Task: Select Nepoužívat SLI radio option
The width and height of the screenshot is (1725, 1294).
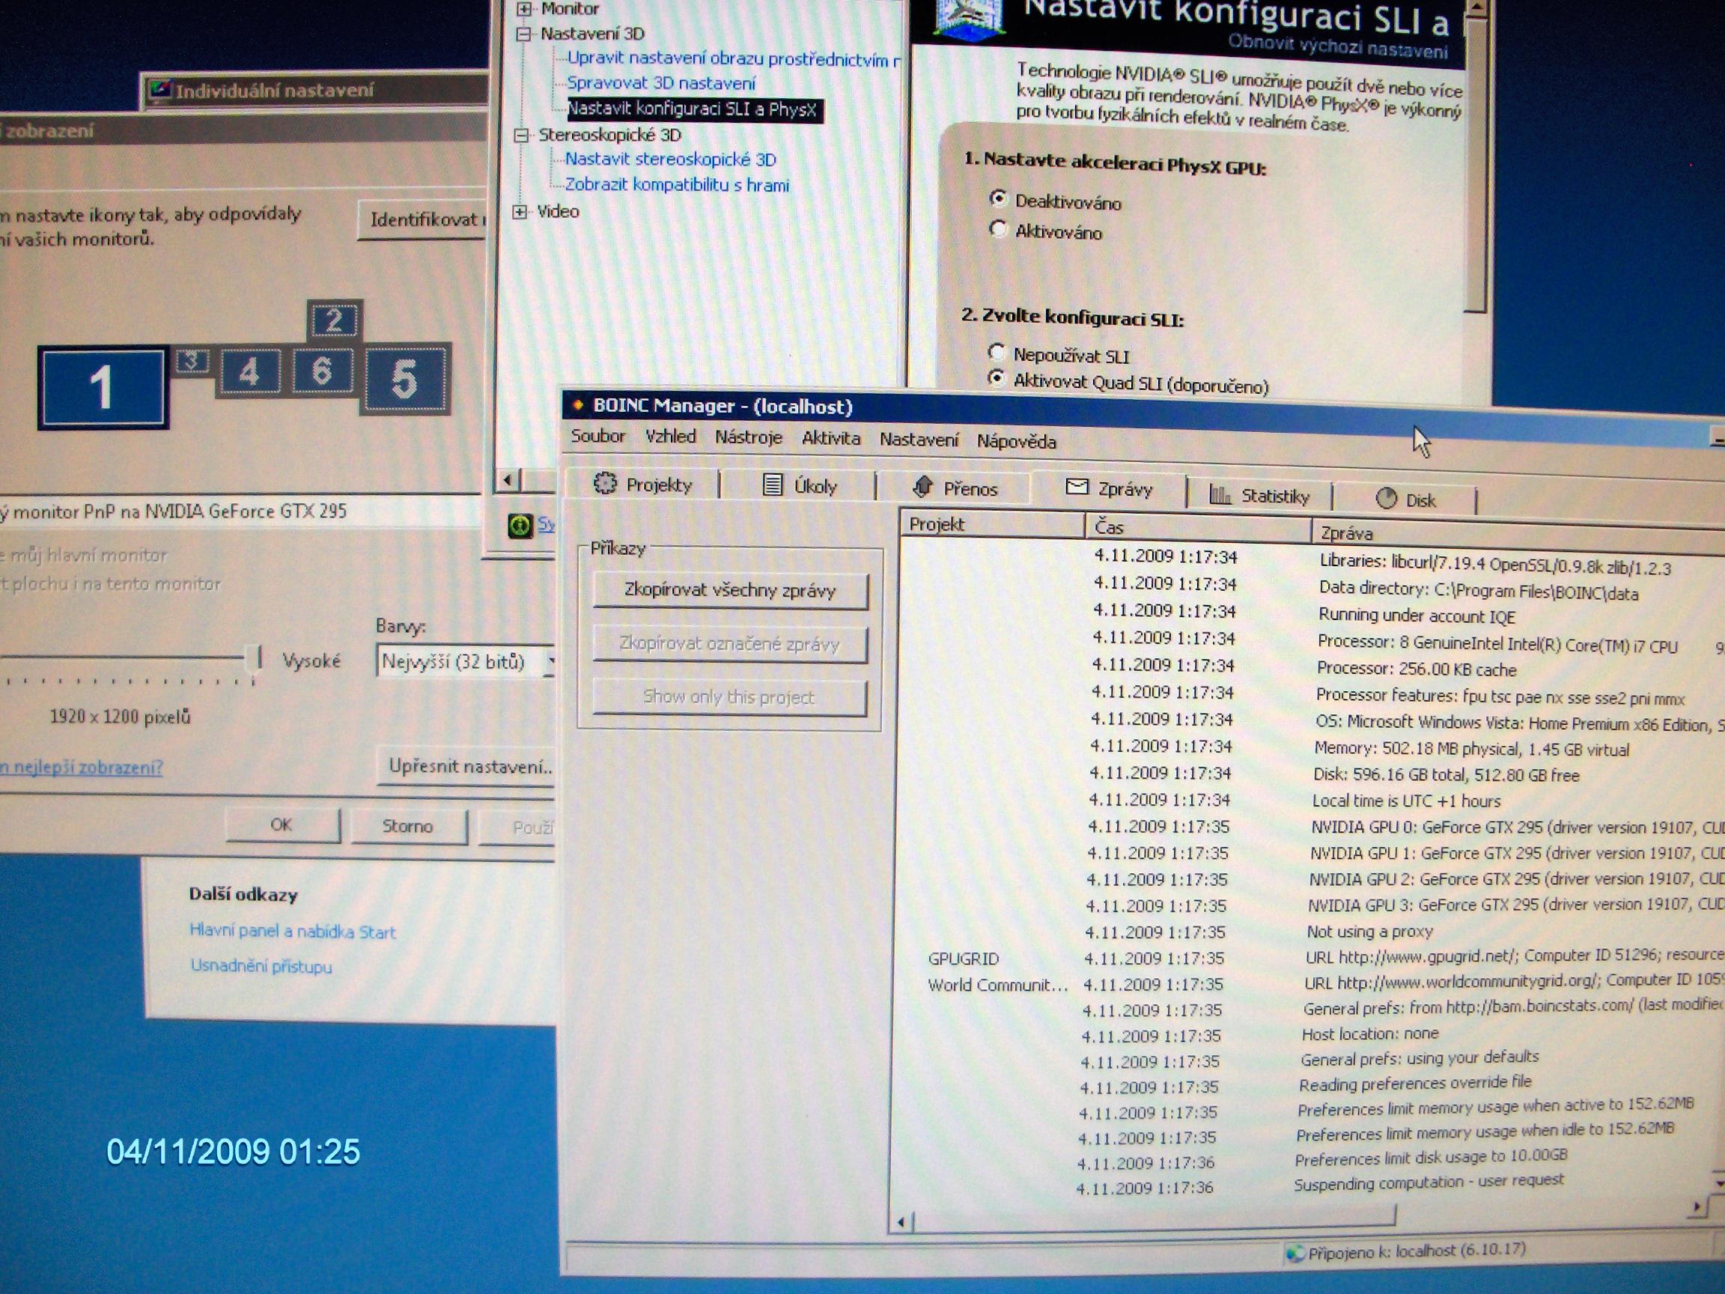Action: [996, 352]
